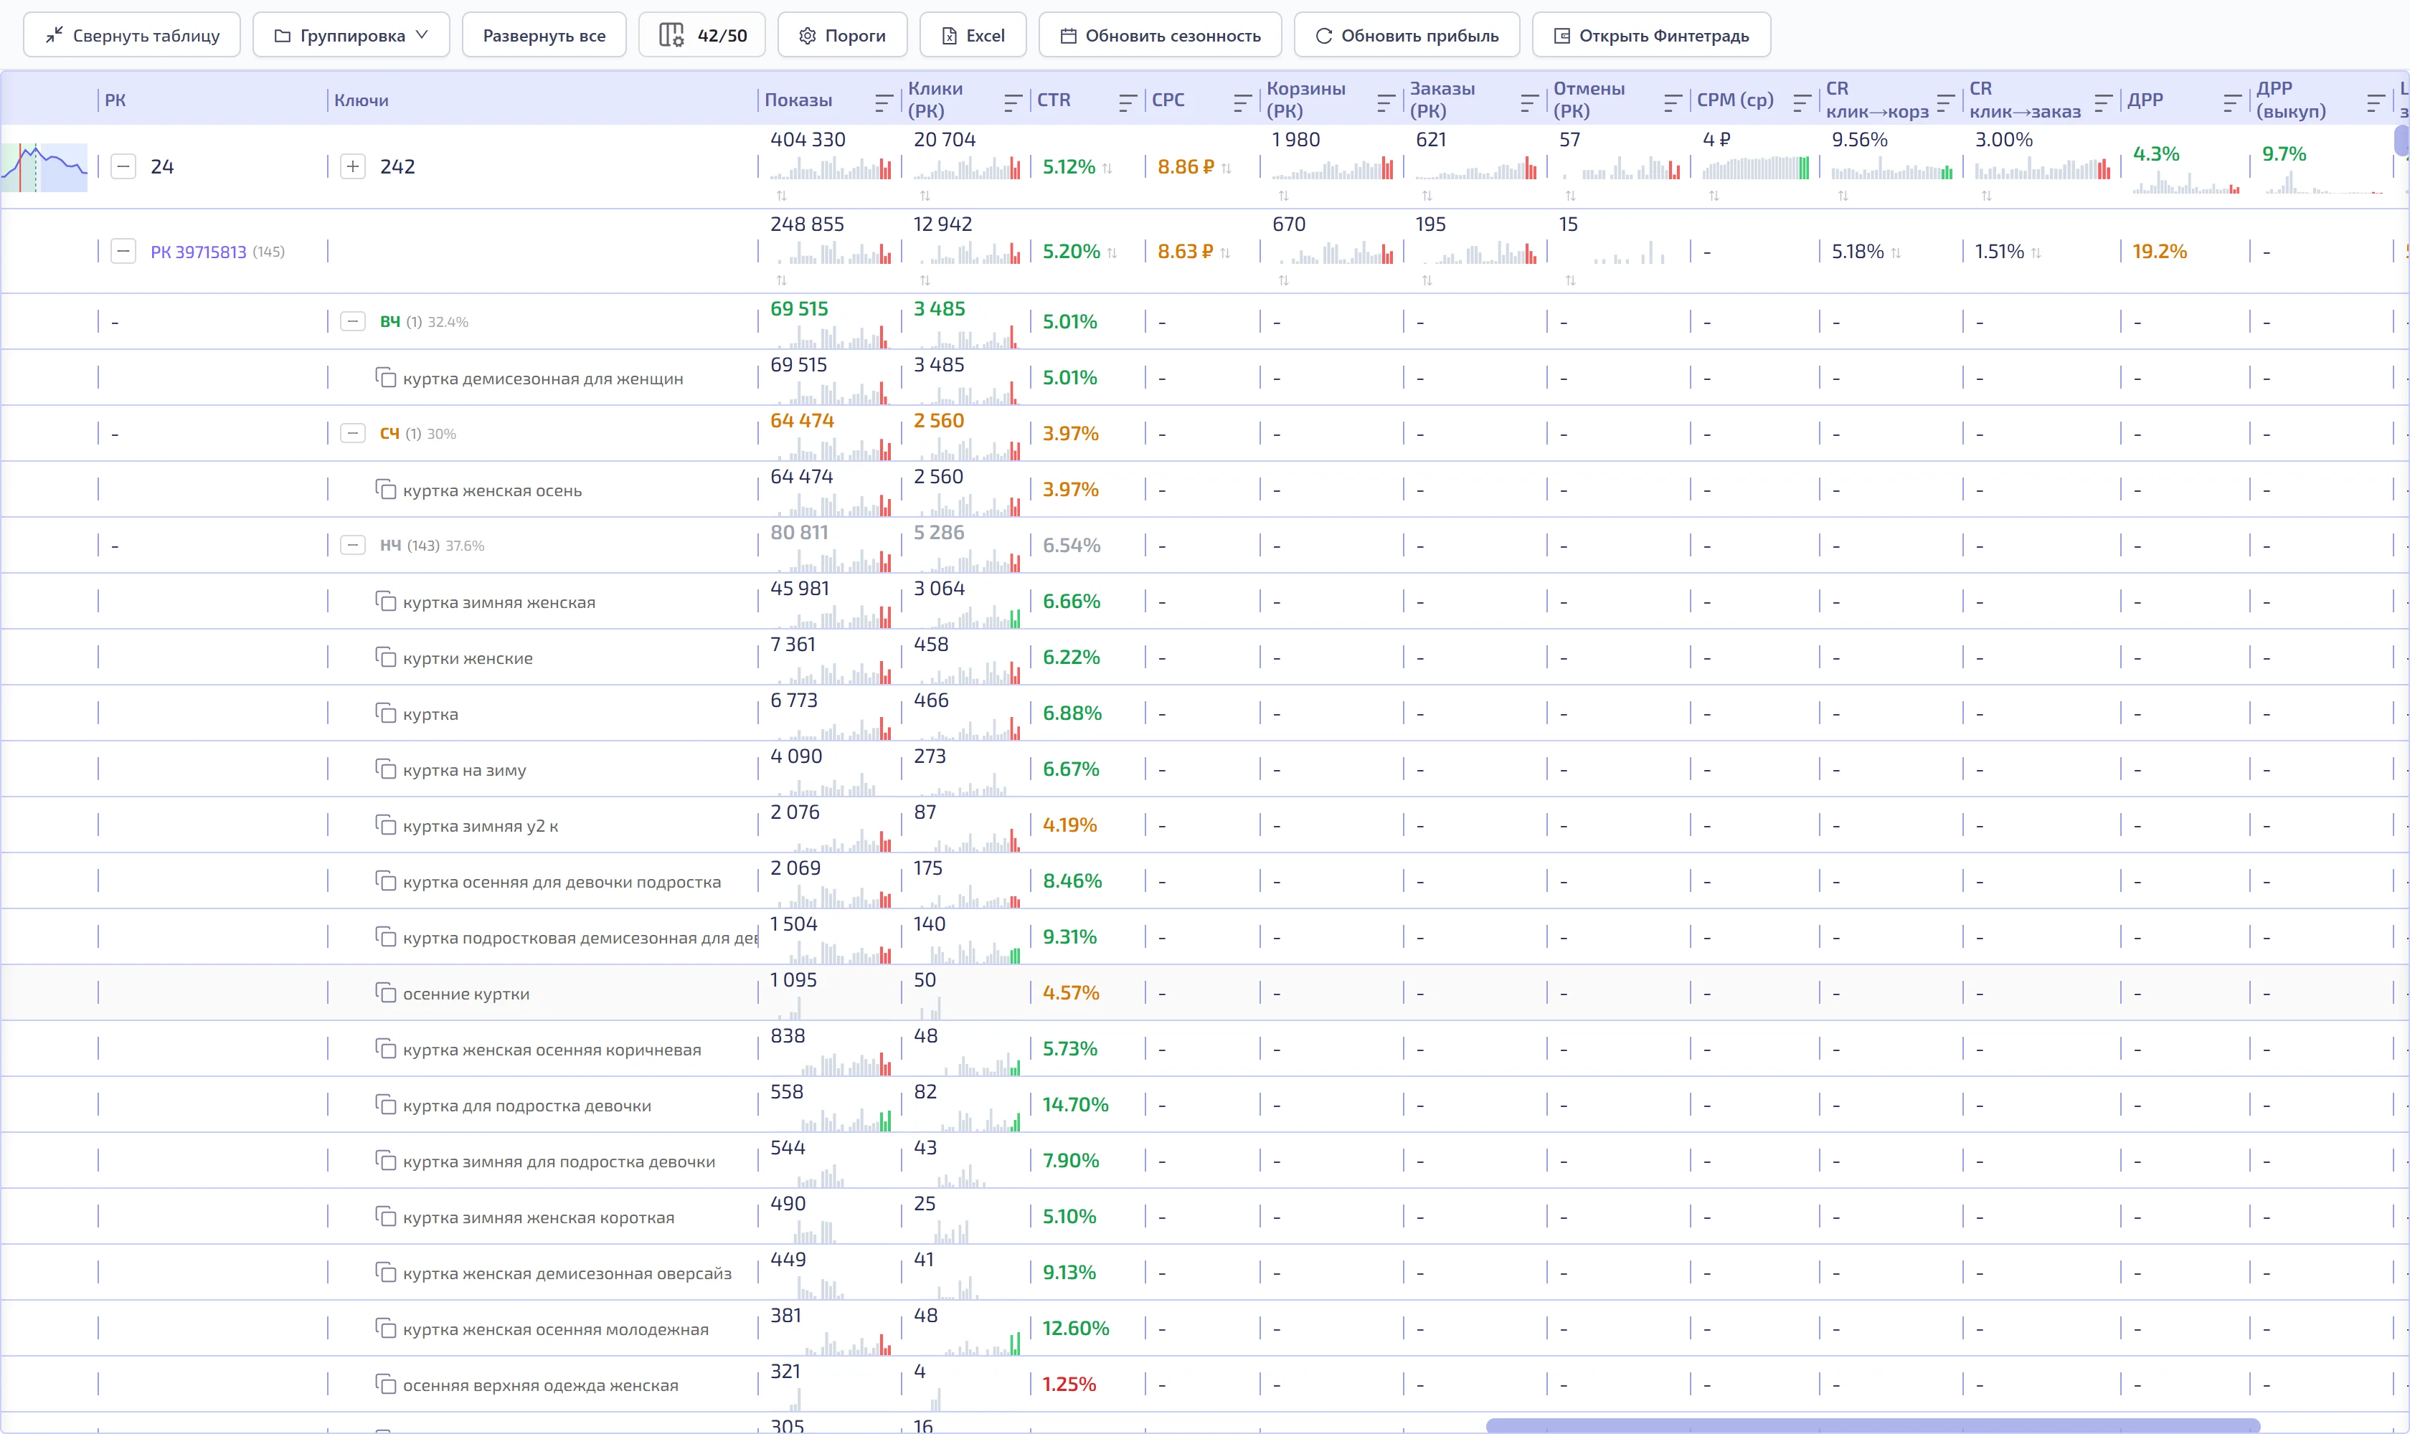The height and width of the screenshot is (1434, 2410).
Task: Export table to Excel
Action: (973, 36)
